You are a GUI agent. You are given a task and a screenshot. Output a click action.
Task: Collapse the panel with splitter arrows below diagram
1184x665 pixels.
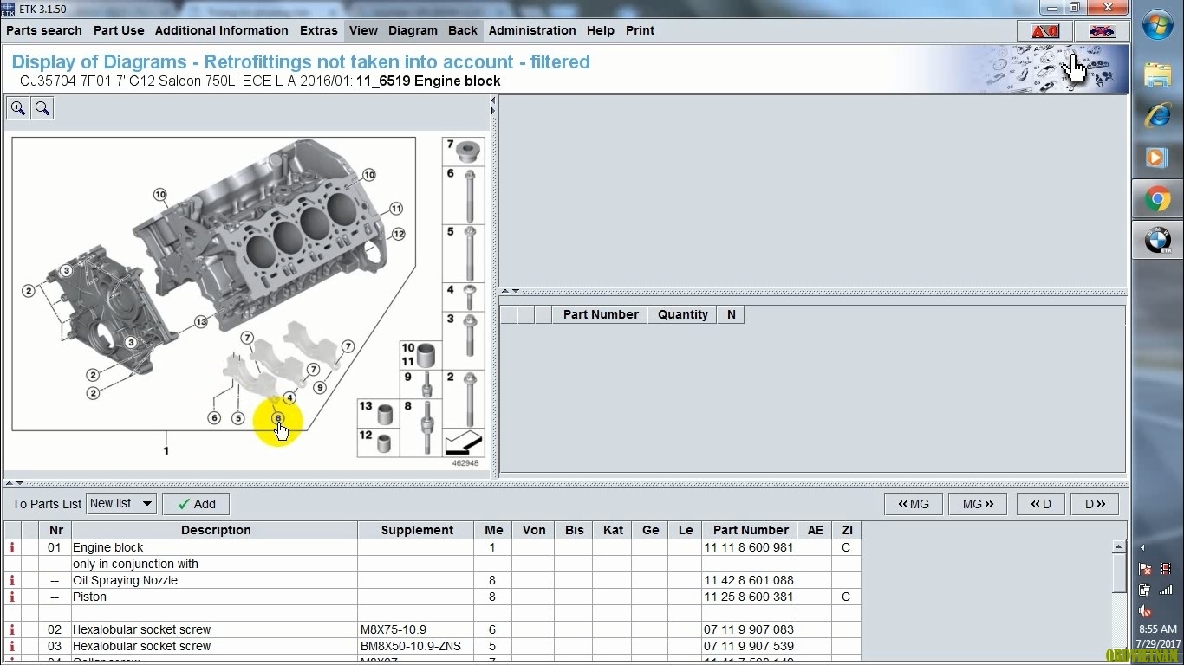pos(15,483)
